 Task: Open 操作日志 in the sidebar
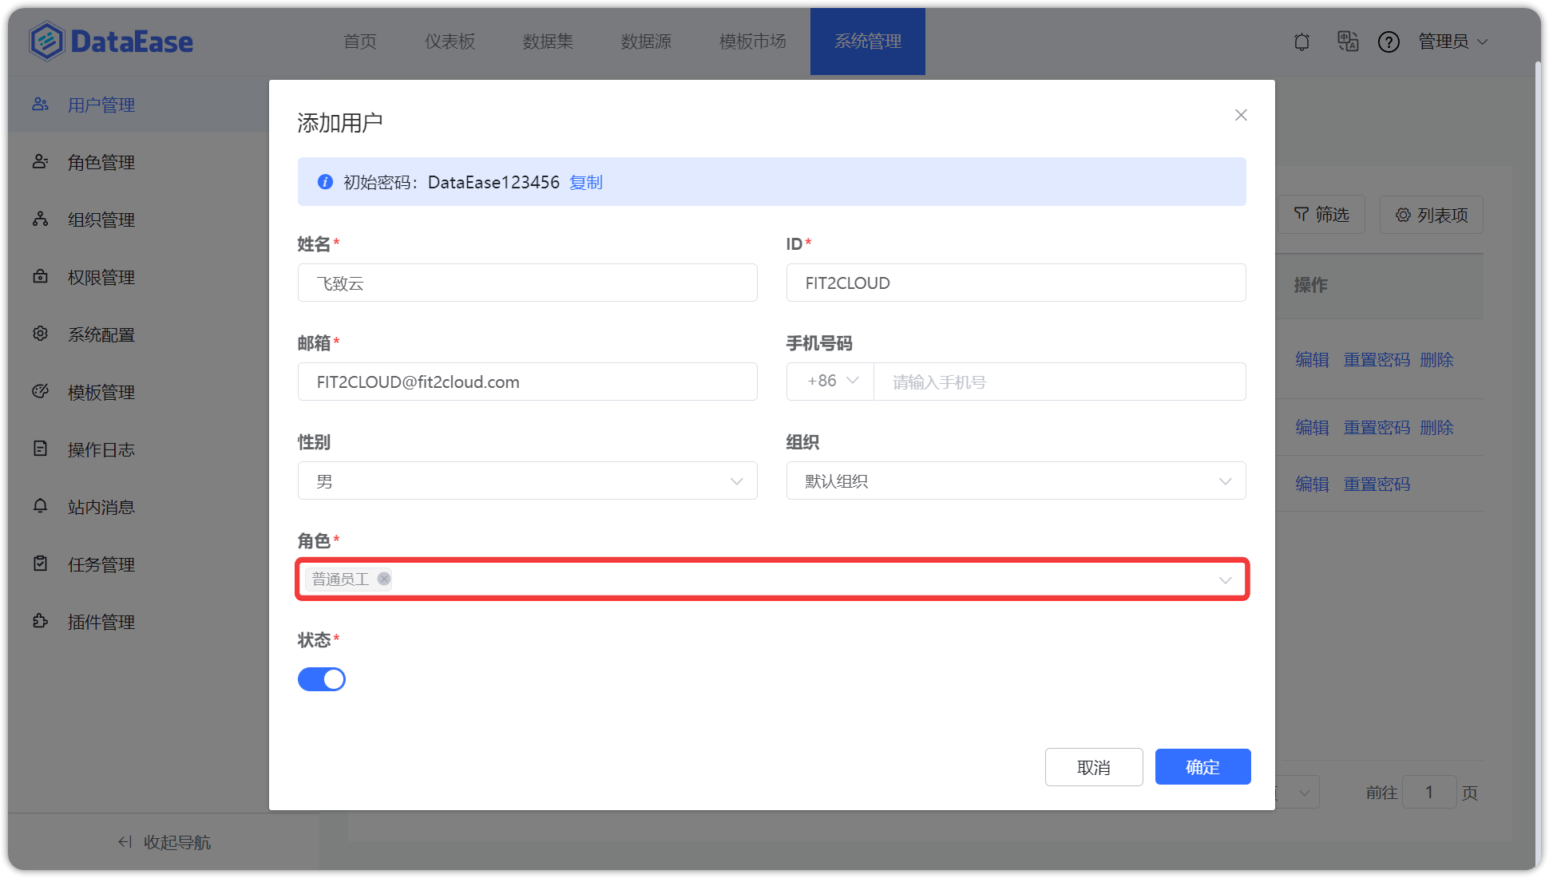[101, 449]
